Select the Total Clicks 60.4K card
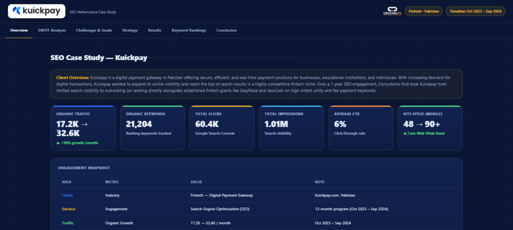The width and height of the screenshot is (513, 230). [x=222, y=128]
